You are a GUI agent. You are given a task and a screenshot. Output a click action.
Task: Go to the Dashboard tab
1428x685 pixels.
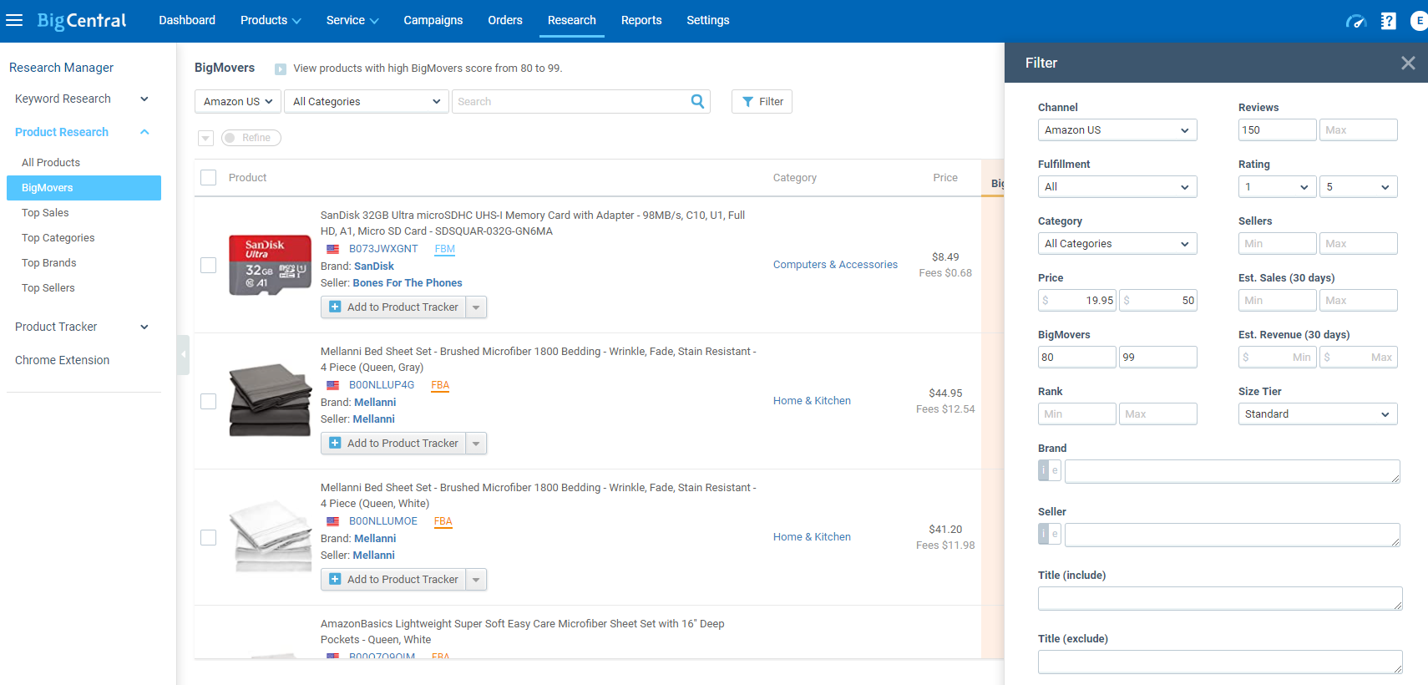tap(187, 20)
